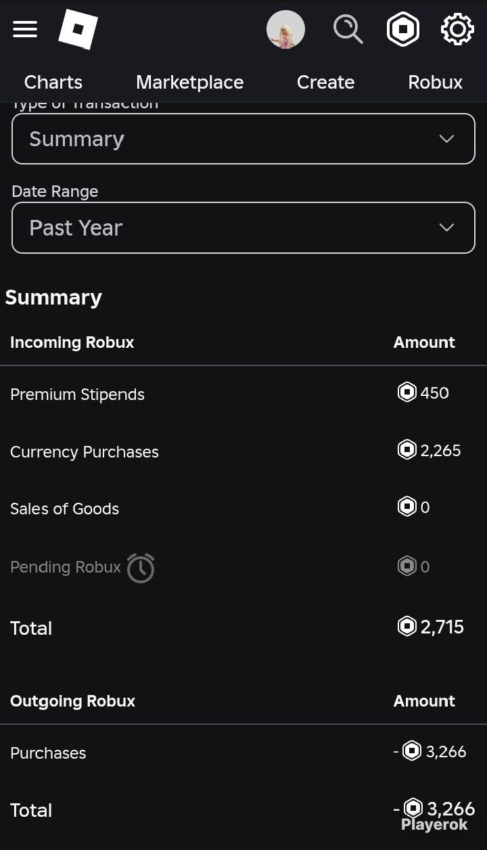Click Robux icon beside incoming Total 2,715
The image size is (487, 850).
tap(407, 627)
